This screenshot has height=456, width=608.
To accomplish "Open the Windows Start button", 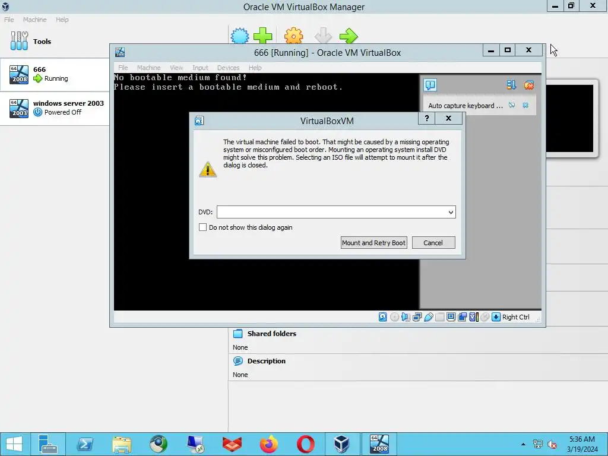I will click(14, 444).
